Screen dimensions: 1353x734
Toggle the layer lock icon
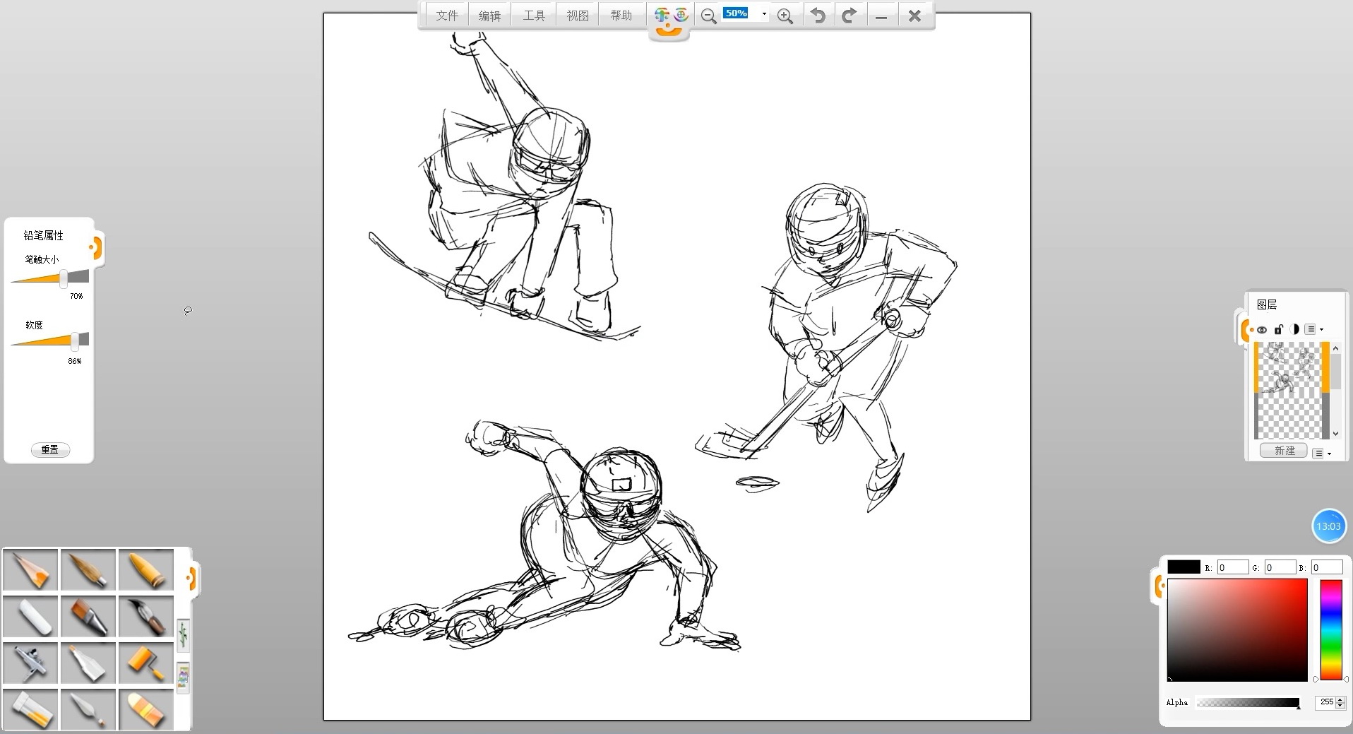[x=1278, y=329]
